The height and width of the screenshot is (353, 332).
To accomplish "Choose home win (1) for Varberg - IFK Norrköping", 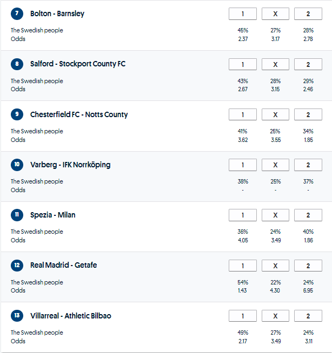I will pyautogui.click(x=242, y=165).
